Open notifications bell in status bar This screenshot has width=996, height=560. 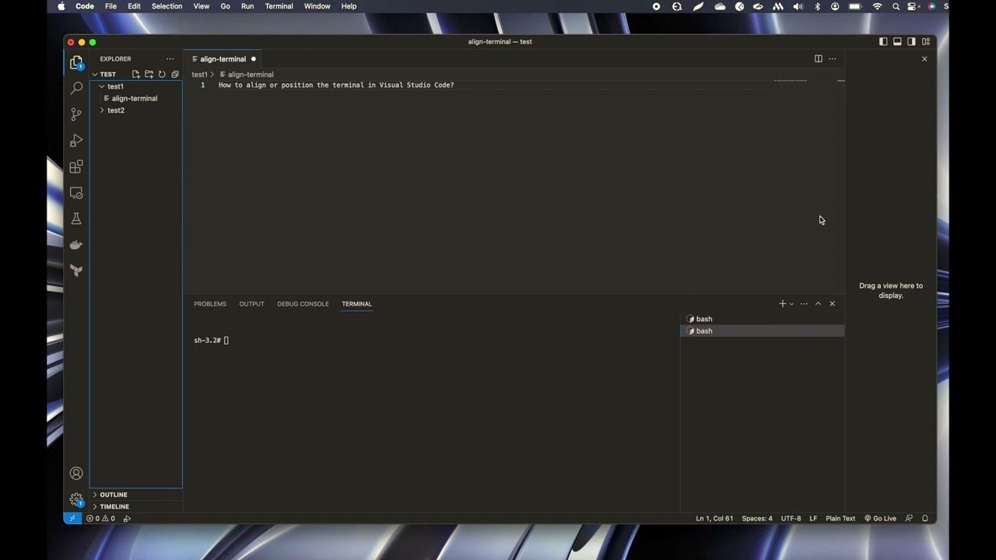click(925, 518)
